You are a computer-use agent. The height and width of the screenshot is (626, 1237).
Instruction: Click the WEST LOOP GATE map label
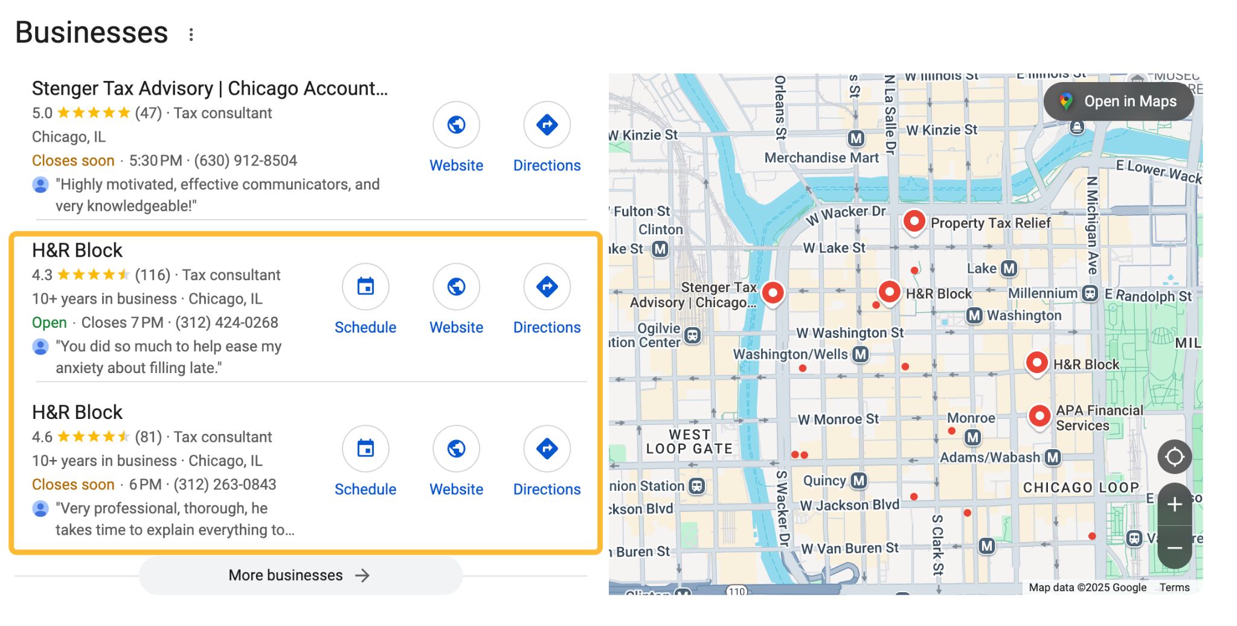tap(689, 442)
